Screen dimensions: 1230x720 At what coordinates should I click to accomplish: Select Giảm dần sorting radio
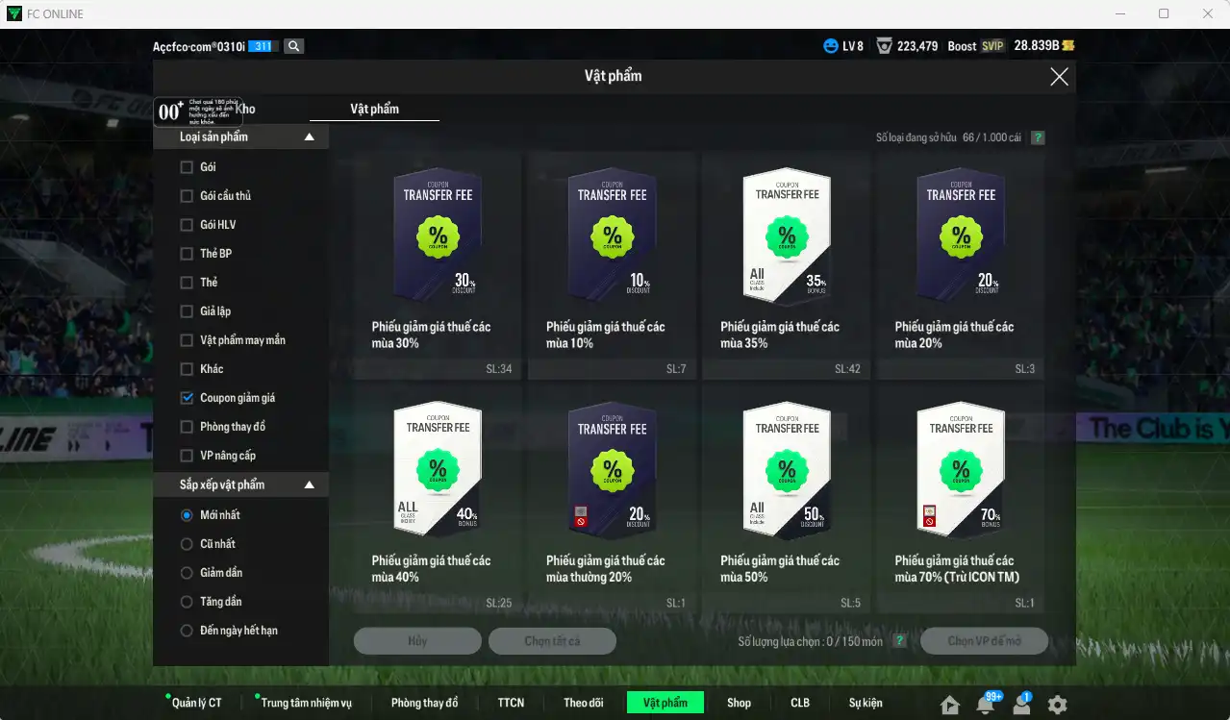[x=187, y=573]
